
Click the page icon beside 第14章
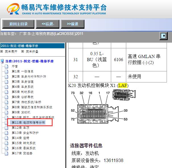tap(7, 138)
